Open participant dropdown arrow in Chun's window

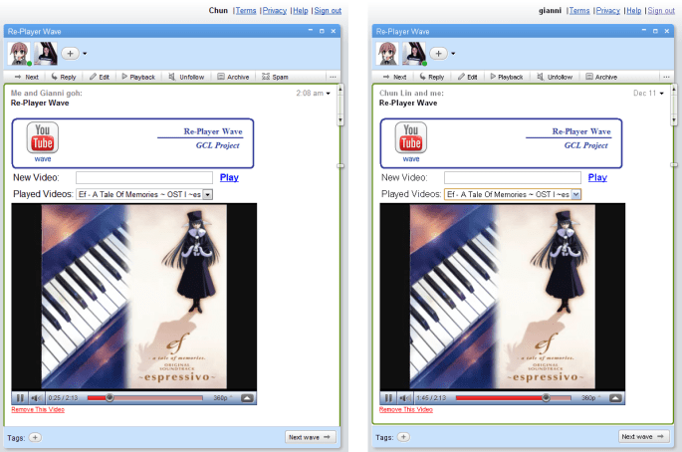point(85,54)
